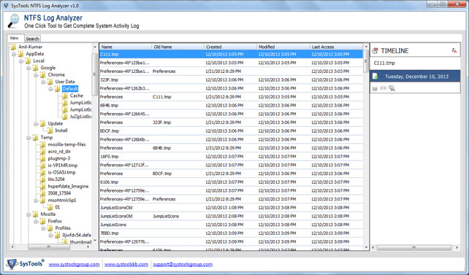Collapse the Temp folder node
469x275 pixels.
coord(28,138)
